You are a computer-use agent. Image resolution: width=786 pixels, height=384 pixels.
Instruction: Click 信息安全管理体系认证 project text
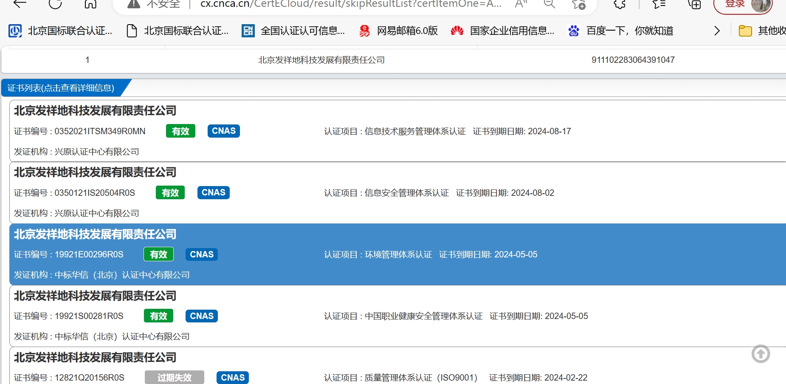pyautogui.click(x=407, y=193)
